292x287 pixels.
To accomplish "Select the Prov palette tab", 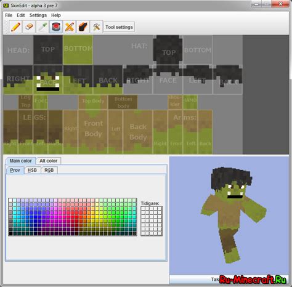I will 15,170.
